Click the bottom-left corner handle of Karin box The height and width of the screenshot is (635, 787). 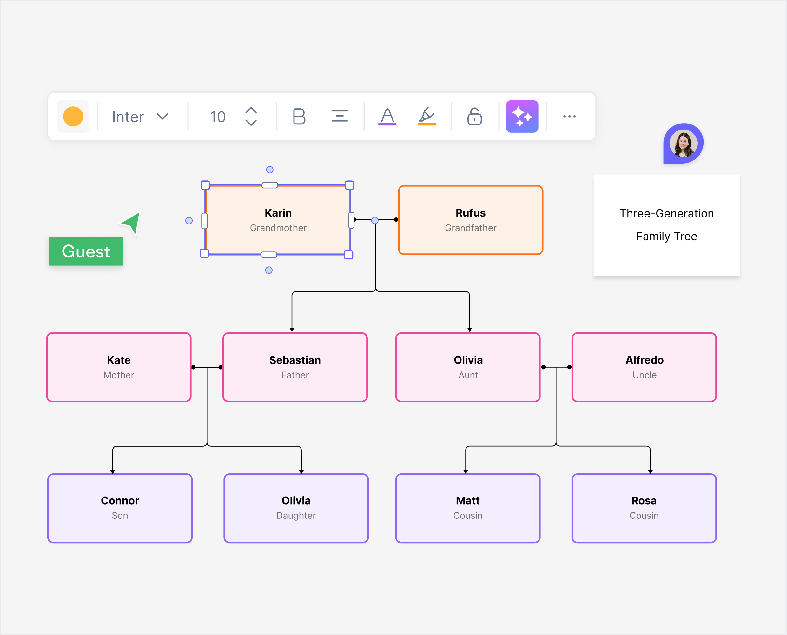pyautogui.click(x=204, y=253)
